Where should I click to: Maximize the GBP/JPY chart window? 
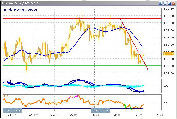tap(169, 3)
